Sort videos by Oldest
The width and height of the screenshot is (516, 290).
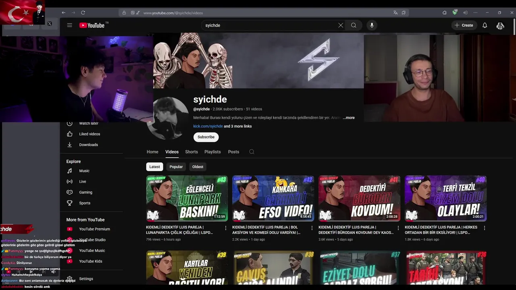coord(198,167)
